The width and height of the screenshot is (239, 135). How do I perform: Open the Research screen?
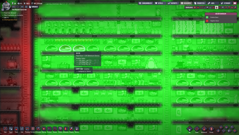point(186,3)
